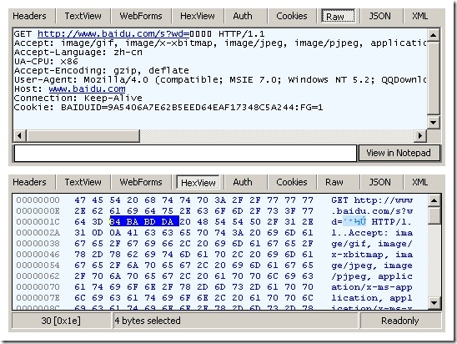Click ASCII text '.baidu.com/s?w'
Viewport: 457px width, 344px height.
coord(372,211)
